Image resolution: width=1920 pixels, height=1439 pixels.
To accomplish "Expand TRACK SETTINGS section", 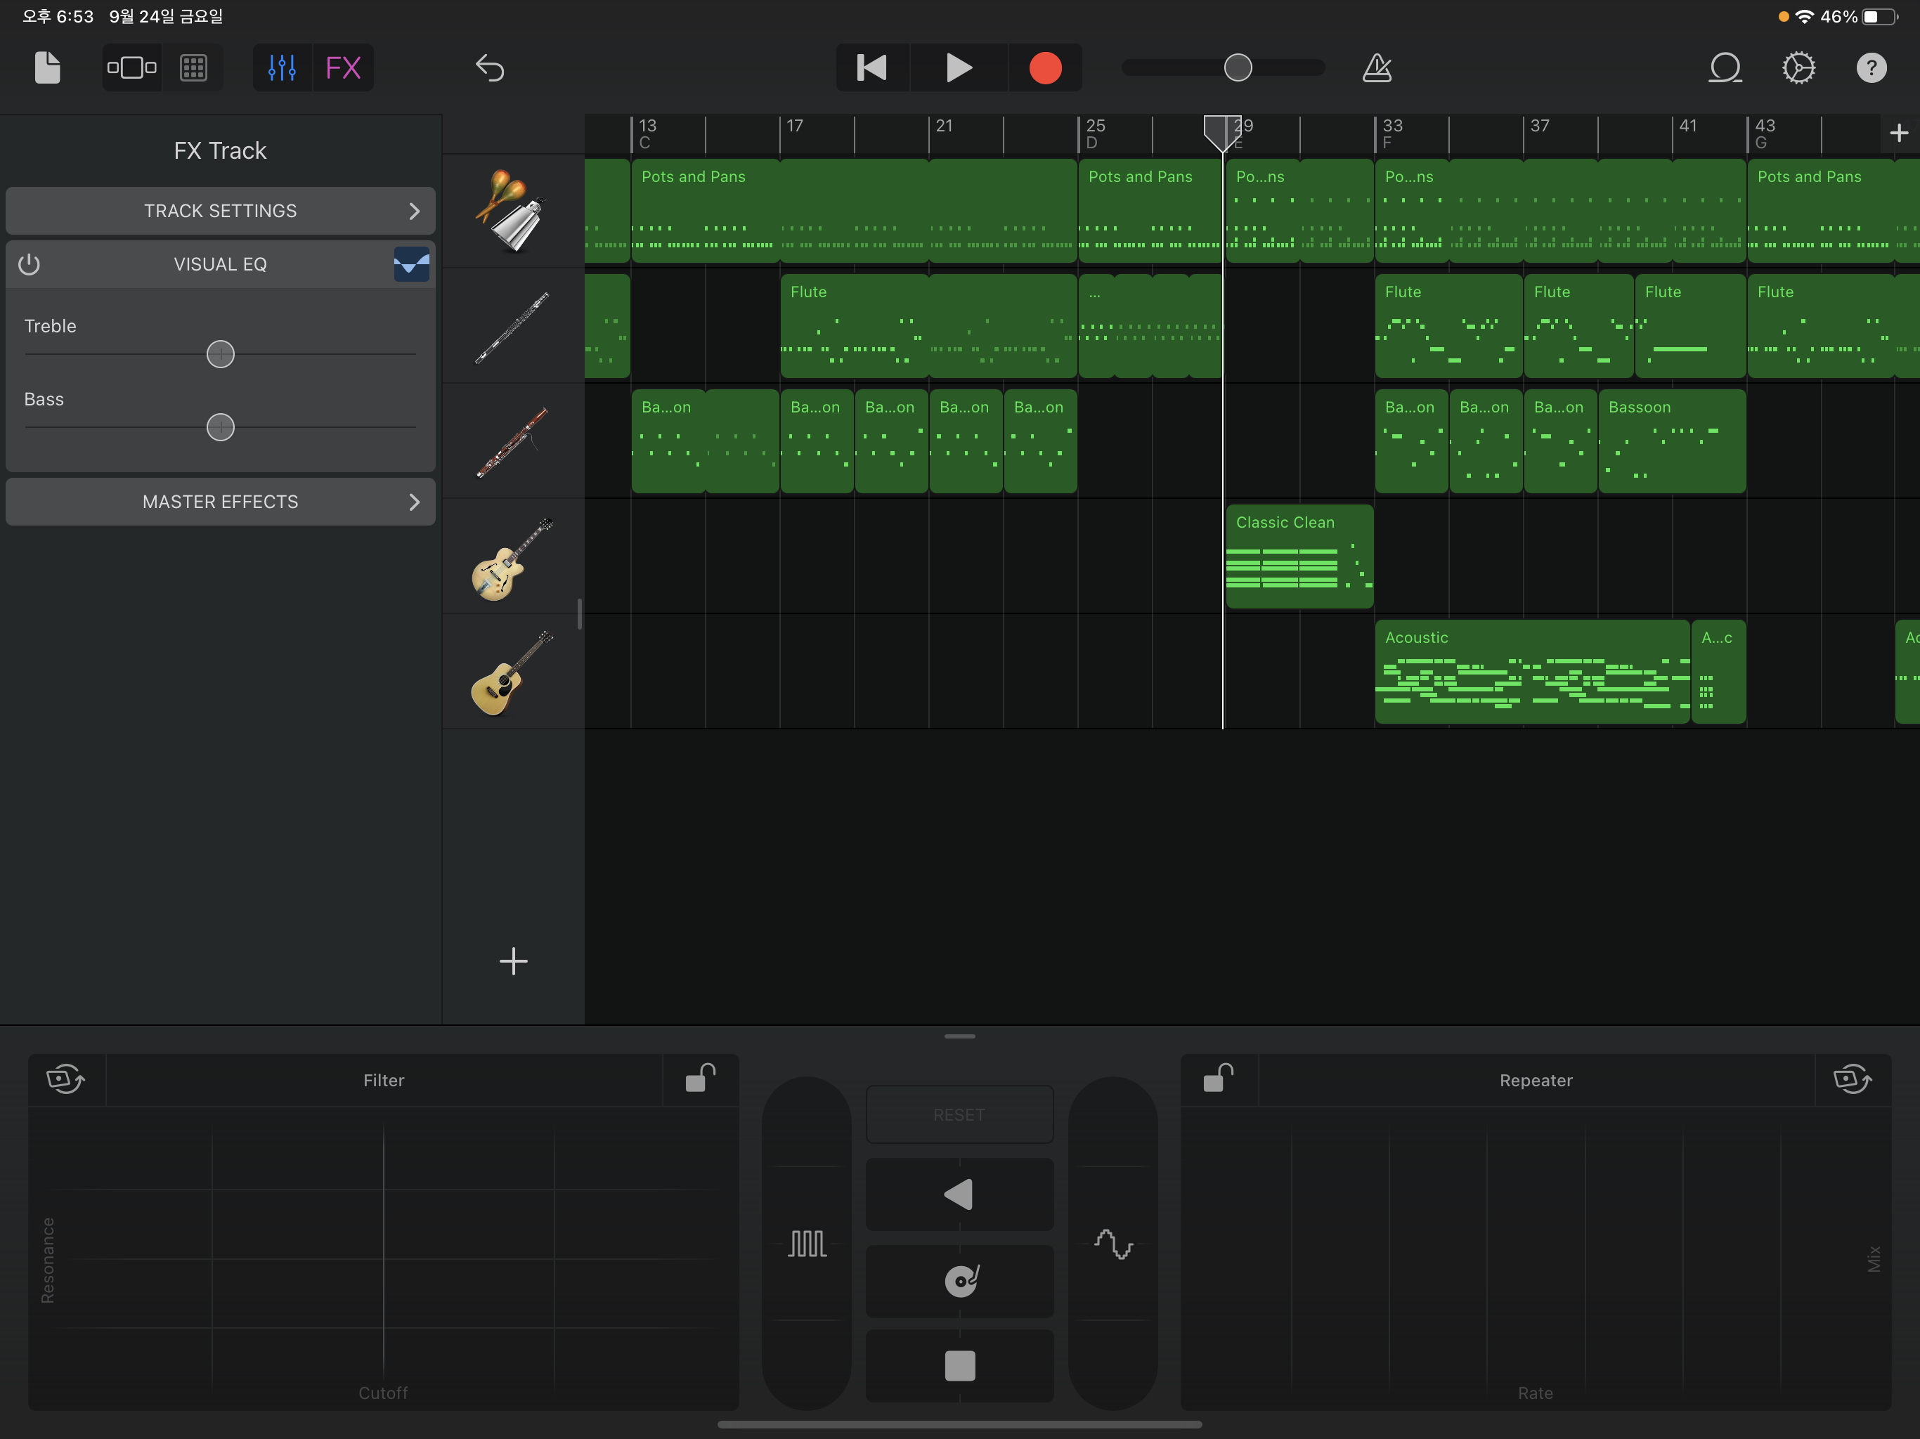I will pyautogui.click(x=221, y=211).
